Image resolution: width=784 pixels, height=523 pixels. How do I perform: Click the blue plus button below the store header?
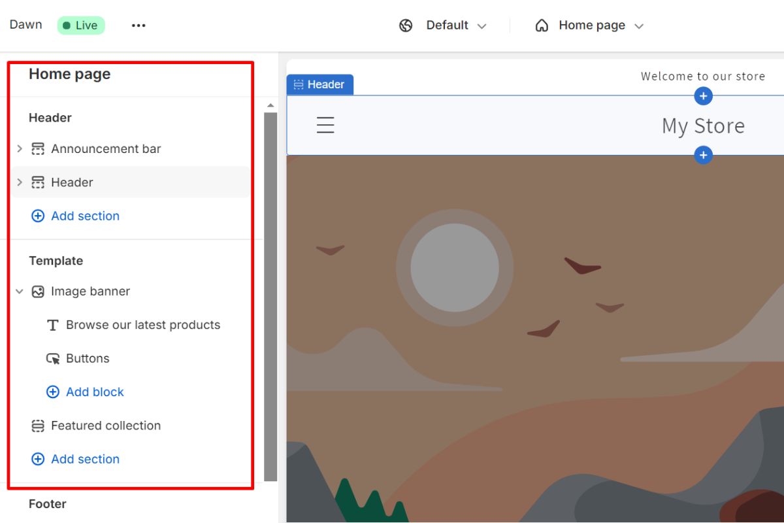(703, 156)
